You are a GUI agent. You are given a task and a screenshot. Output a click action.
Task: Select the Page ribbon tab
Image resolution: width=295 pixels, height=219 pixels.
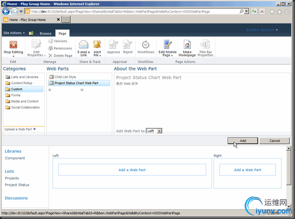click(x=63, y=33)
